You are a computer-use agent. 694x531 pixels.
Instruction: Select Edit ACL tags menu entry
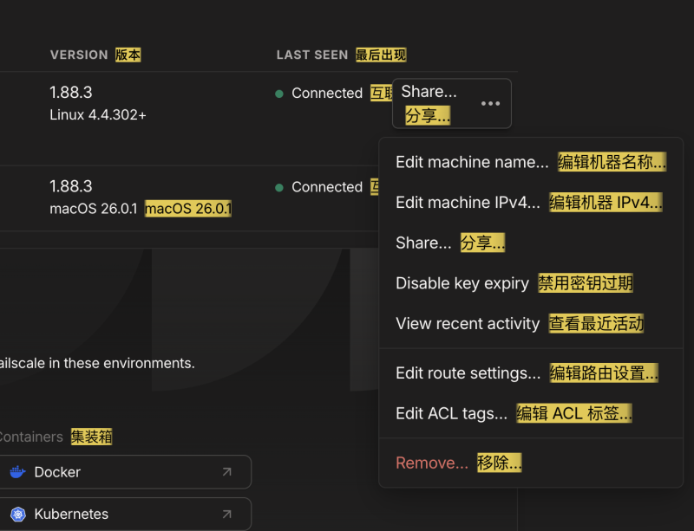pos(451,414)
